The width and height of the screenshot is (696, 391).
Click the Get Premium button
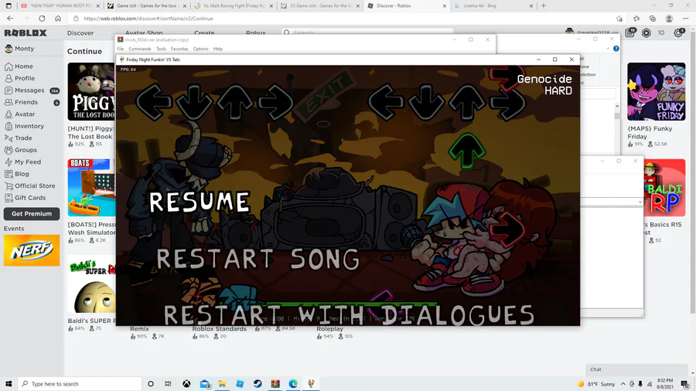(32, 214)
